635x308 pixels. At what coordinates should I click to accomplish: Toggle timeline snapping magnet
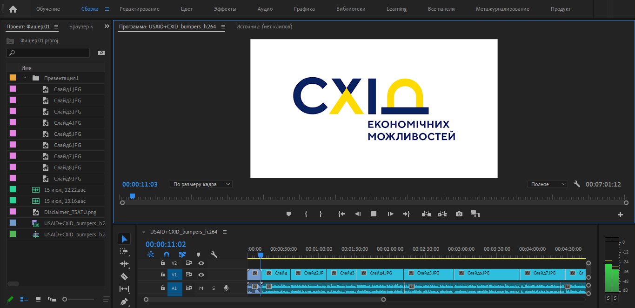pyautogui.click(x=166, y=254)
